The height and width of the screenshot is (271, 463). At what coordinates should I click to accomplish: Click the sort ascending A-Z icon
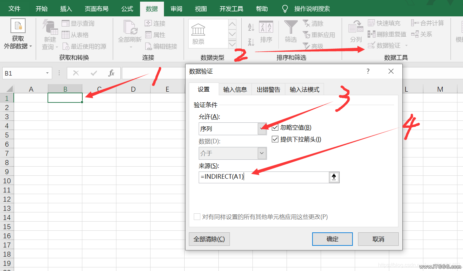pos(251,27)
